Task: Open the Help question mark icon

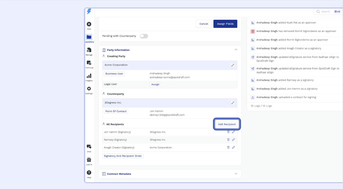Action: (x=89, y=173)
